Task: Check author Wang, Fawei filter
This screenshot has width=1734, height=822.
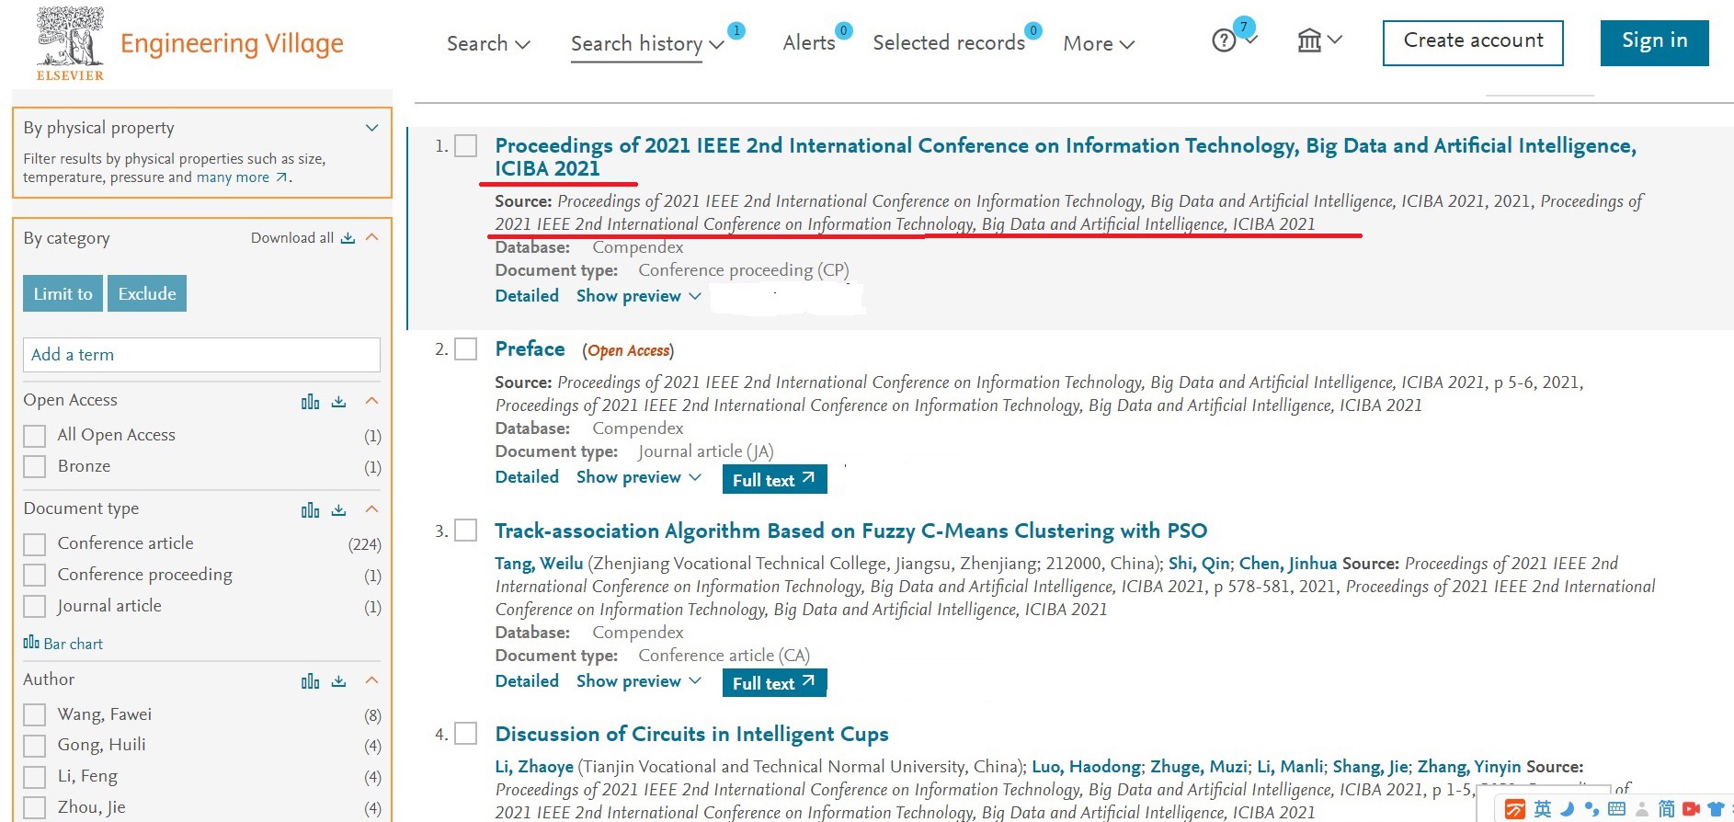Action: [x=34, y=715]
